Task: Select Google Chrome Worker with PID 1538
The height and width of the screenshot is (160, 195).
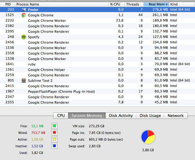Action: tap(97, 59)
